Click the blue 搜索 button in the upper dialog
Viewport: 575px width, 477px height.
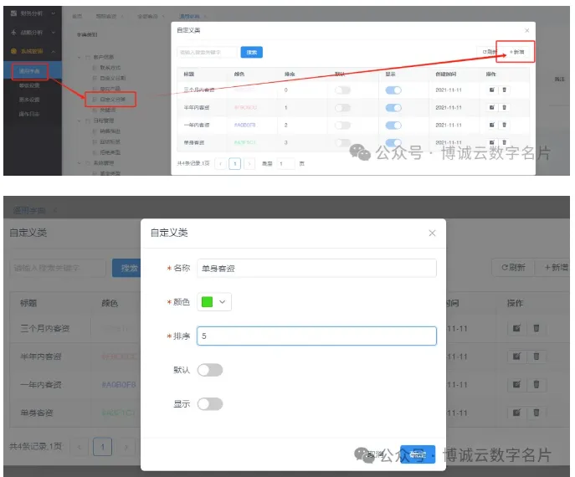click(x=251, y=52)
